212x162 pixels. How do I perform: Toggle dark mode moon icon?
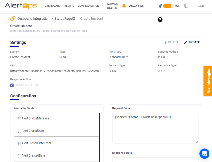tap(186, 6)
